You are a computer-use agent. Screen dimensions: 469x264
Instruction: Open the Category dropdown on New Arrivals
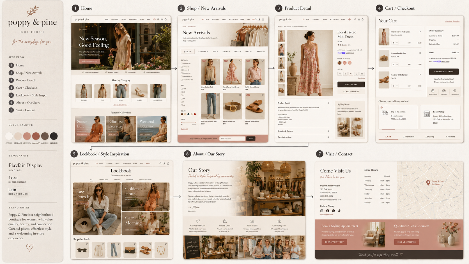click(x=203, y=52)
